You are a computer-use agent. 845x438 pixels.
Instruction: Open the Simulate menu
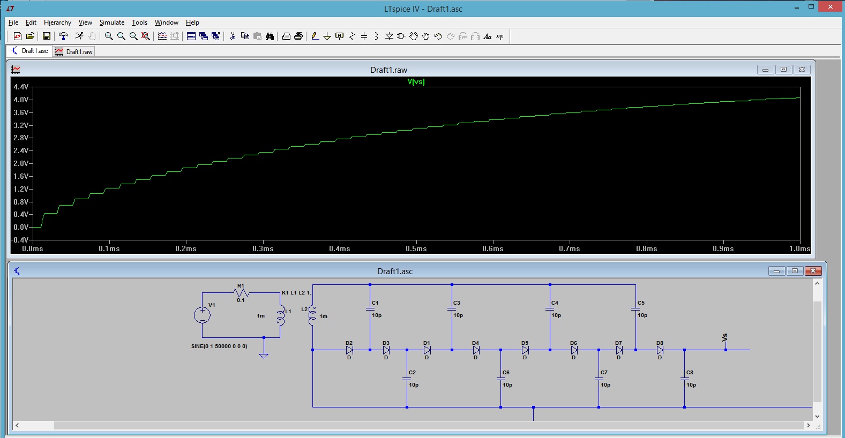tap(111, 22)
